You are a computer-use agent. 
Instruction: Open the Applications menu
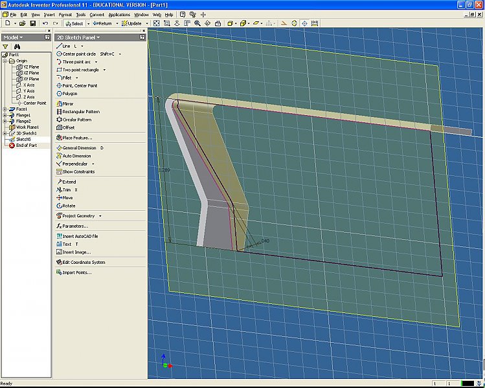(x=119, y=14)
